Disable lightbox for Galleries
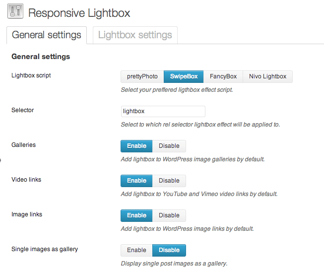Image resolution: width=324 pixels, height=271 pixels. [169, 146]
